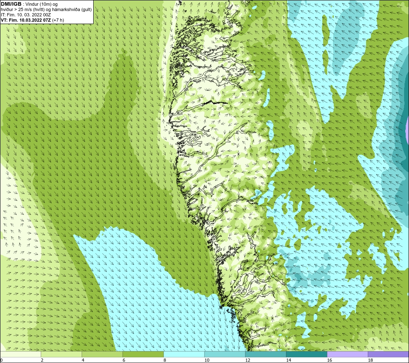Image resolution: width=409 pixels, height=363 pixels.
Task: Click the scale label "12"
Action: (x=247, y=360)
